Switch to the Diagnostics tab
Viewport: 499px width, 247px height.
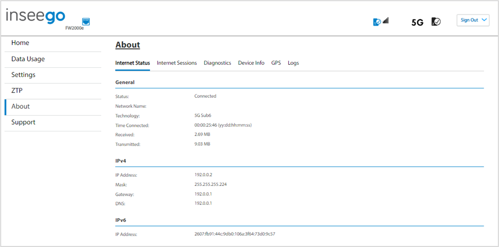217,63
